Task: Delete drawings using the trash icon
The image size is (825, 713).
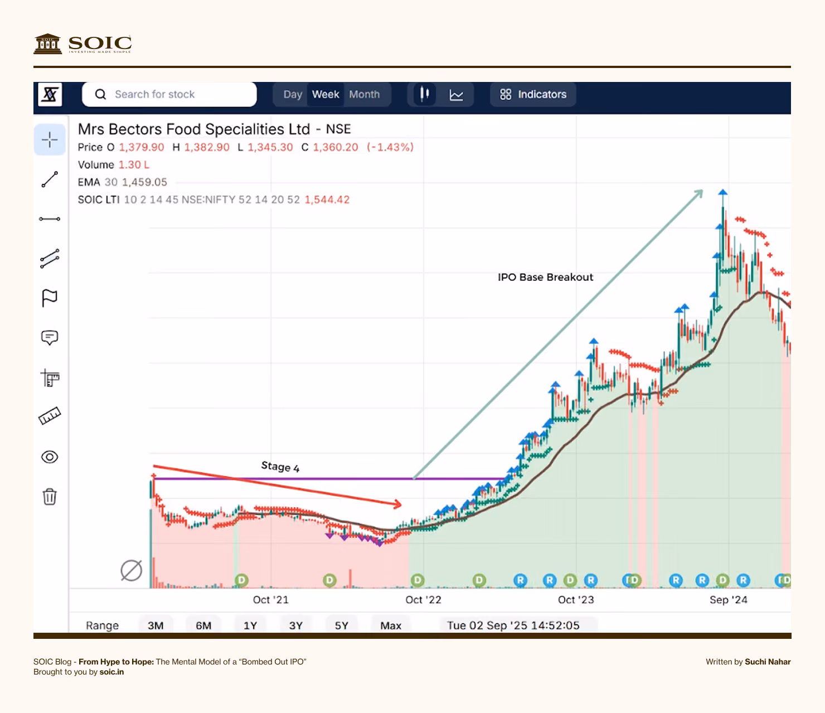Action: pyautogui.click(x=50, y=496)
